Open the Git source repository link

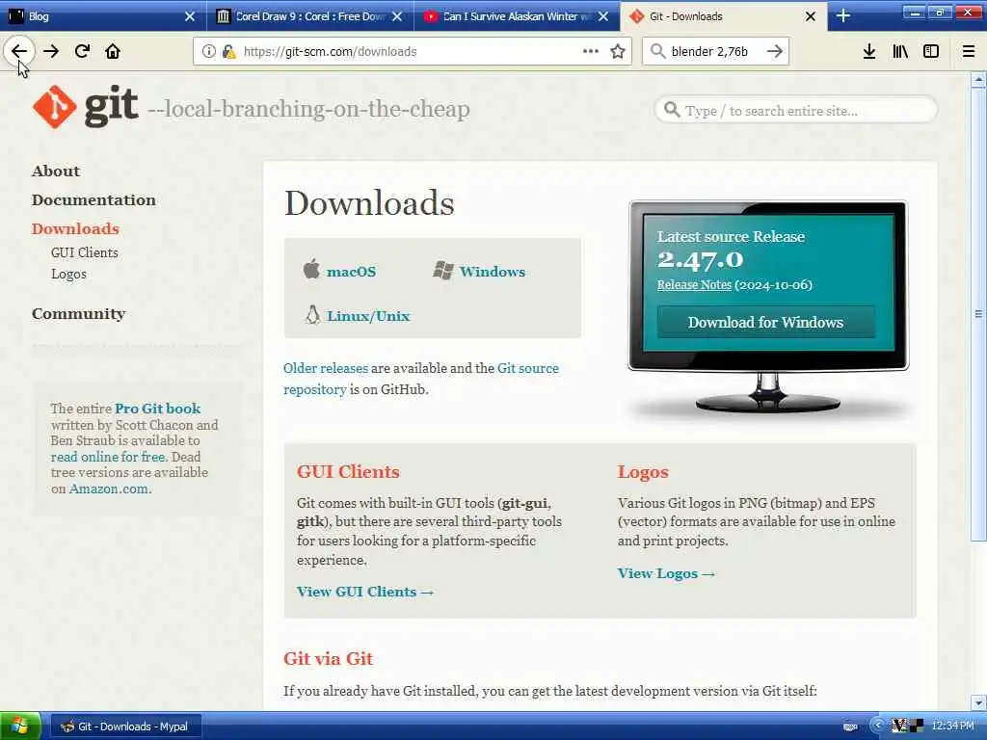coord(421,379)
